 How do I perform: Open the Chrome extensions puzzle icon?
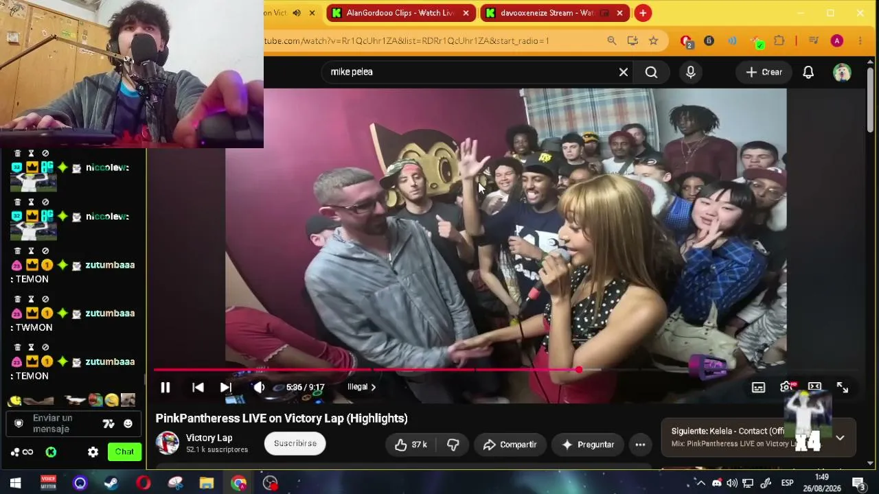(x=779, y=41)
